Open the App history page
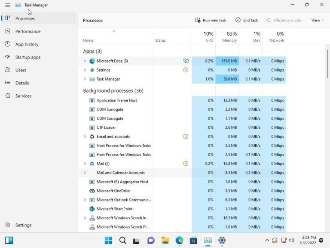Screen dimensions: 330x248 coord(39,44)
